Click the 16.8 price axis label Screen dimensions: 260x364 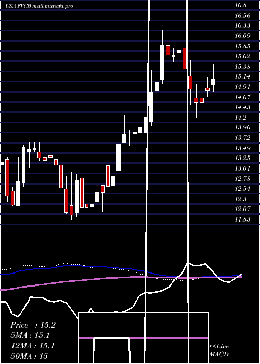tap(240, 5)
